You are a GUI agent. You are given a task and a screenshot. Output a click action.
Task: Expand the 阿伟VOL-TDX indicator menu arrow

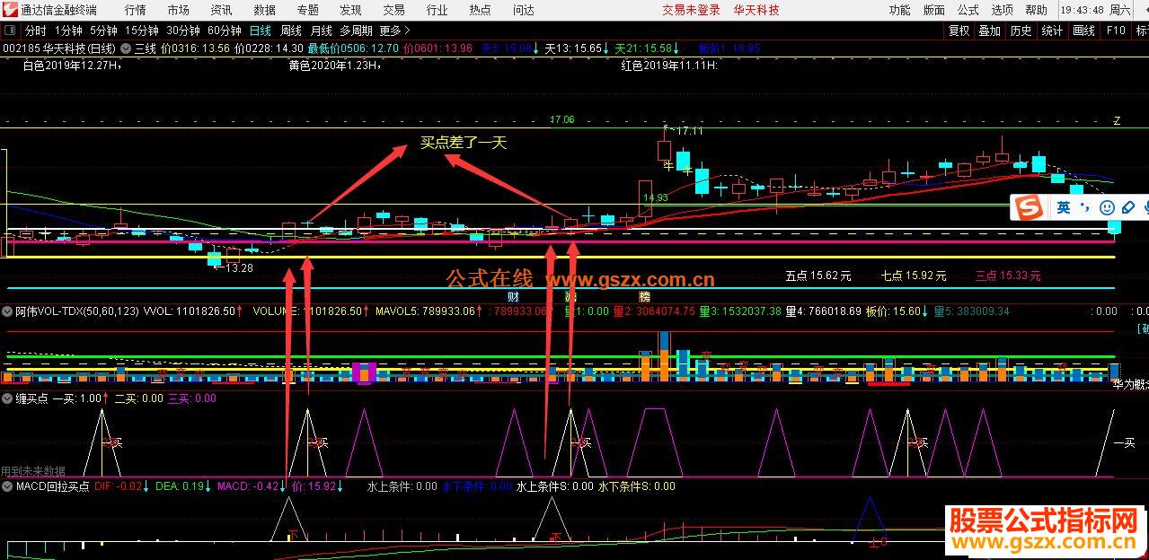(x=7, y=311)
